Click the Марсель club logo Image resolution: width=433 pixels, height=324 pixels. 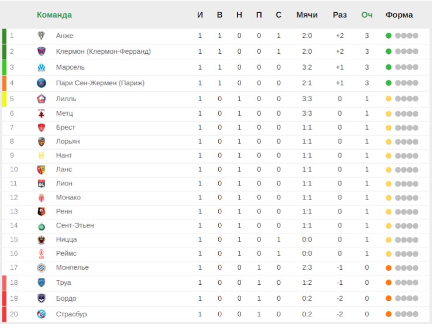click(x=41, y=67)
